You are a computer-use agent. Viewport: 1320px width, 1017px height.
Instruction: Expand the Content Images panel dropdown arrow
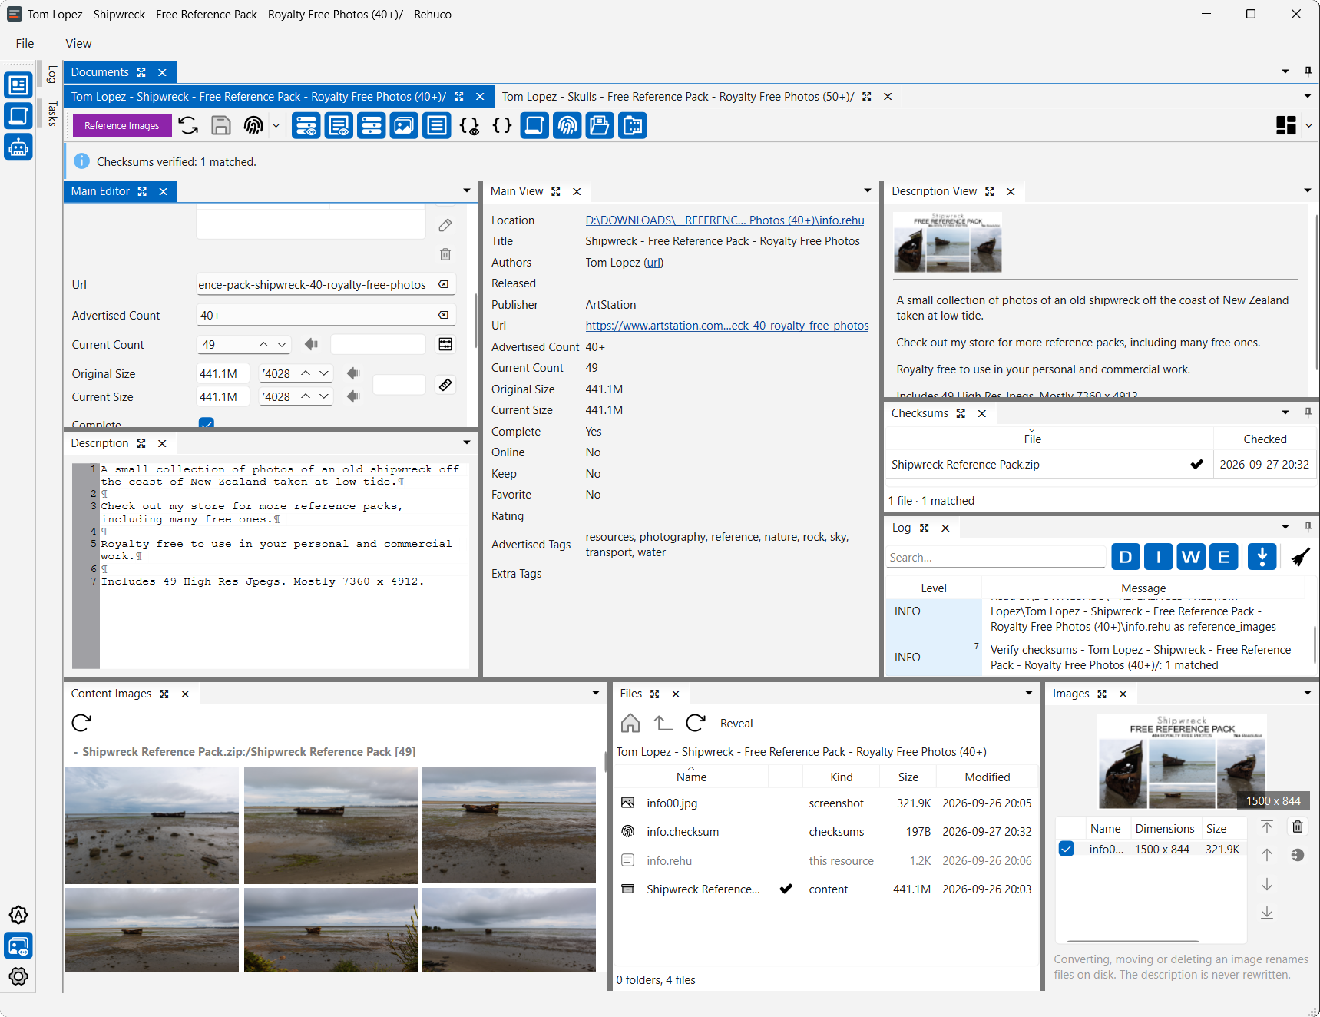[x=596, y=693]
